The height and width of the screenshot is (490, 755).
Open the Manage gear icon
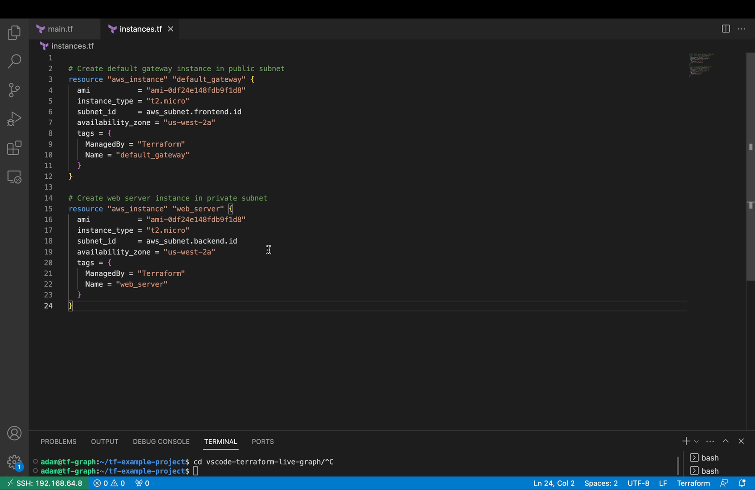point(14,462)
